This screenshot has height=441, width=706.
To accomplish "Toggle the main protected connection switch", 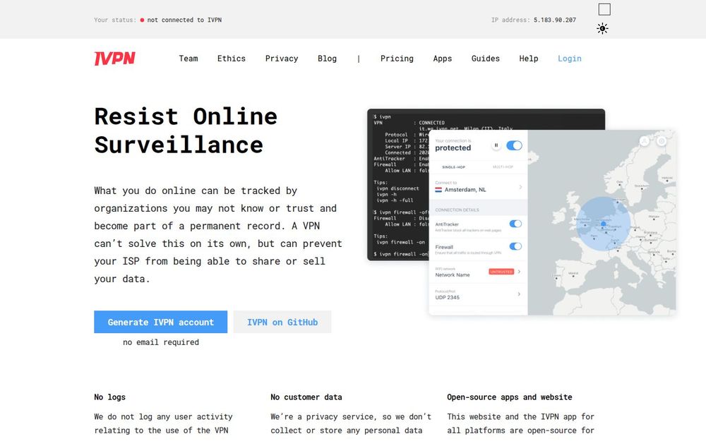I will [514, 145].
